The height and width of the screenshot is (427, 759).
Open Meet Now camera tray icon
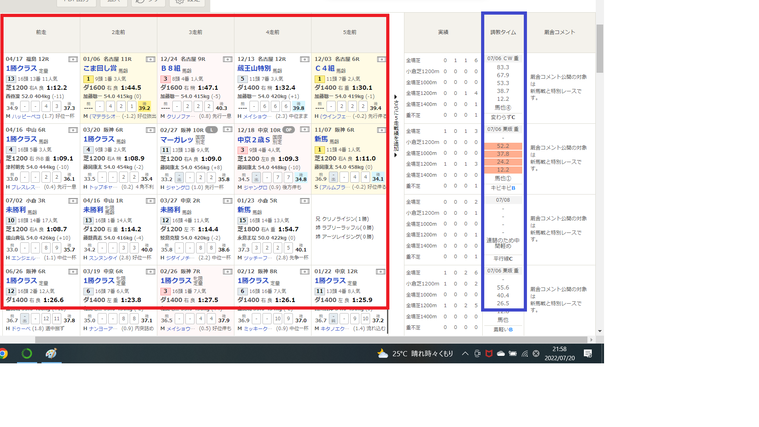(477, 353)
